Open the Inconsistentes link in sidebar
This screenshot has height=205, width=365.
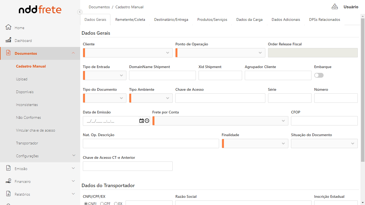27,105
